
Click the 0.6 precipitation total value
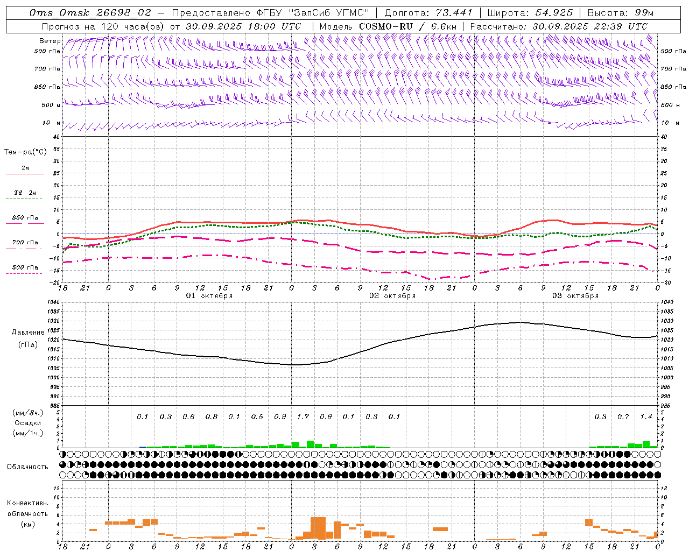click(x=188, y=417)
